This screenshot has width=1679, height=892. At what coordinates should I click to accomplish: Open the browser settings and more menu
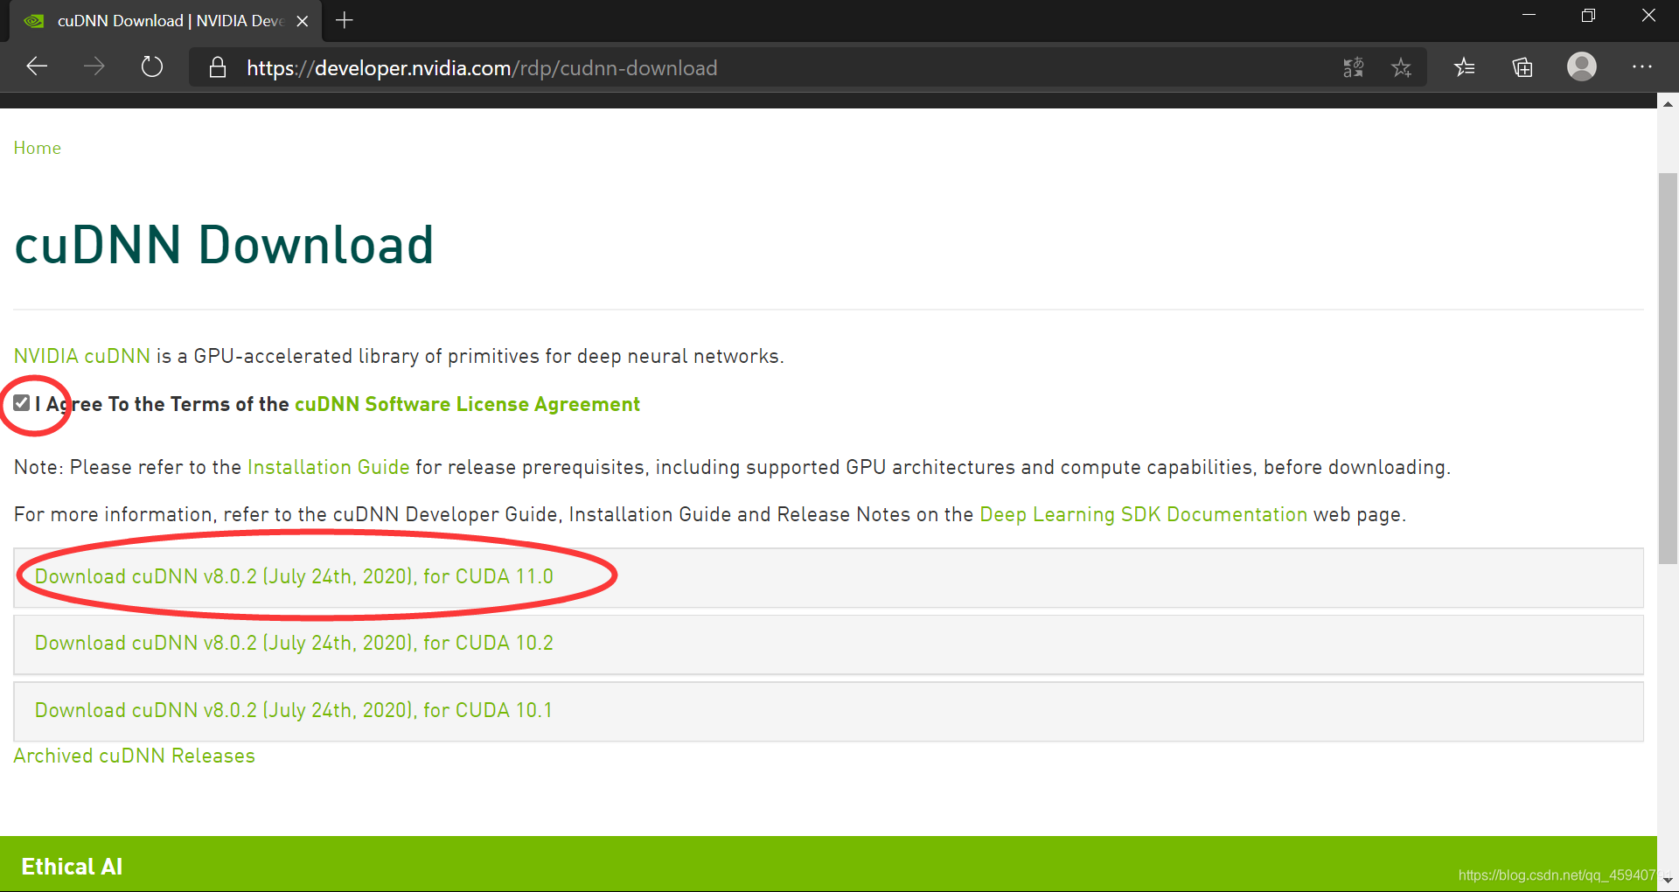point(1641,67)
